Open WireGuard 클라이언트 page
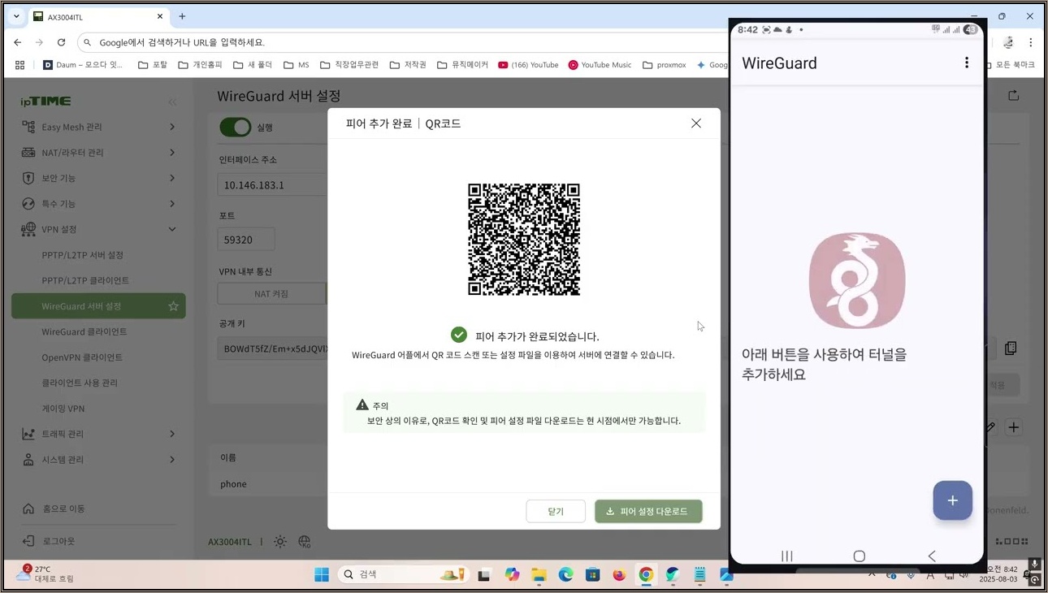 tap(84, 331)
